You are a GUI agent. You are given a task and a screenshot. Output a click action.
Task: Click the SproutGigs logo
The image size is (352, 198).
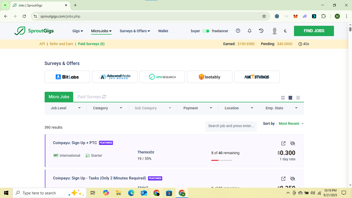[x=34, y=31]
